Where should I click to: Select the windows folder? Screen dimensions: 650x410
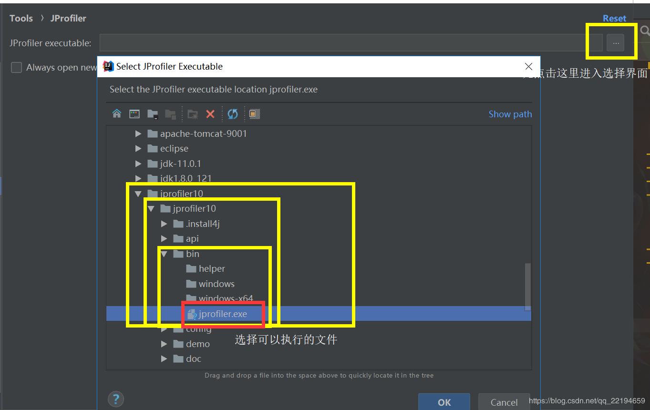click(210, 284)
